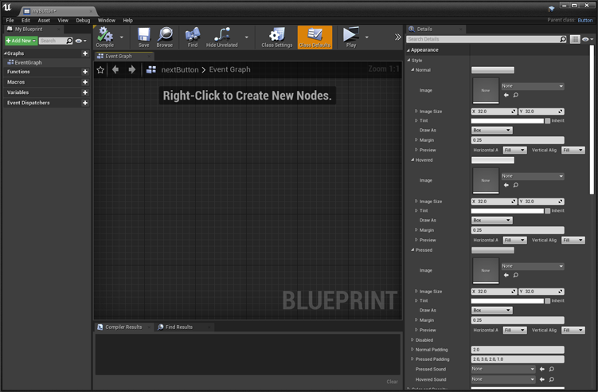Open My Blueprint view options eye

(80, 41)
